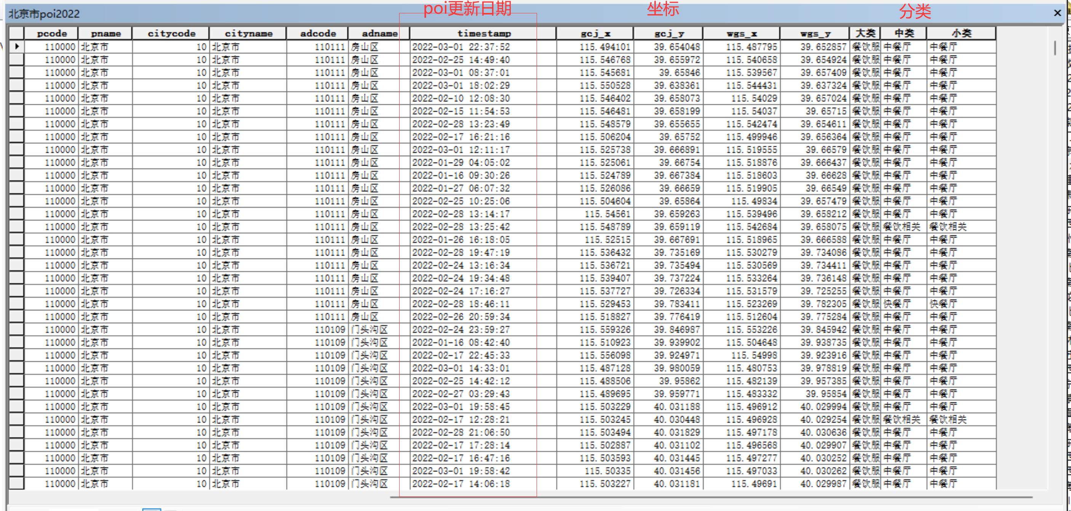1071x511 pixels.
Task: Click the row selector box for row 2022-03-01 12:11:17
Action: (17, 149)
